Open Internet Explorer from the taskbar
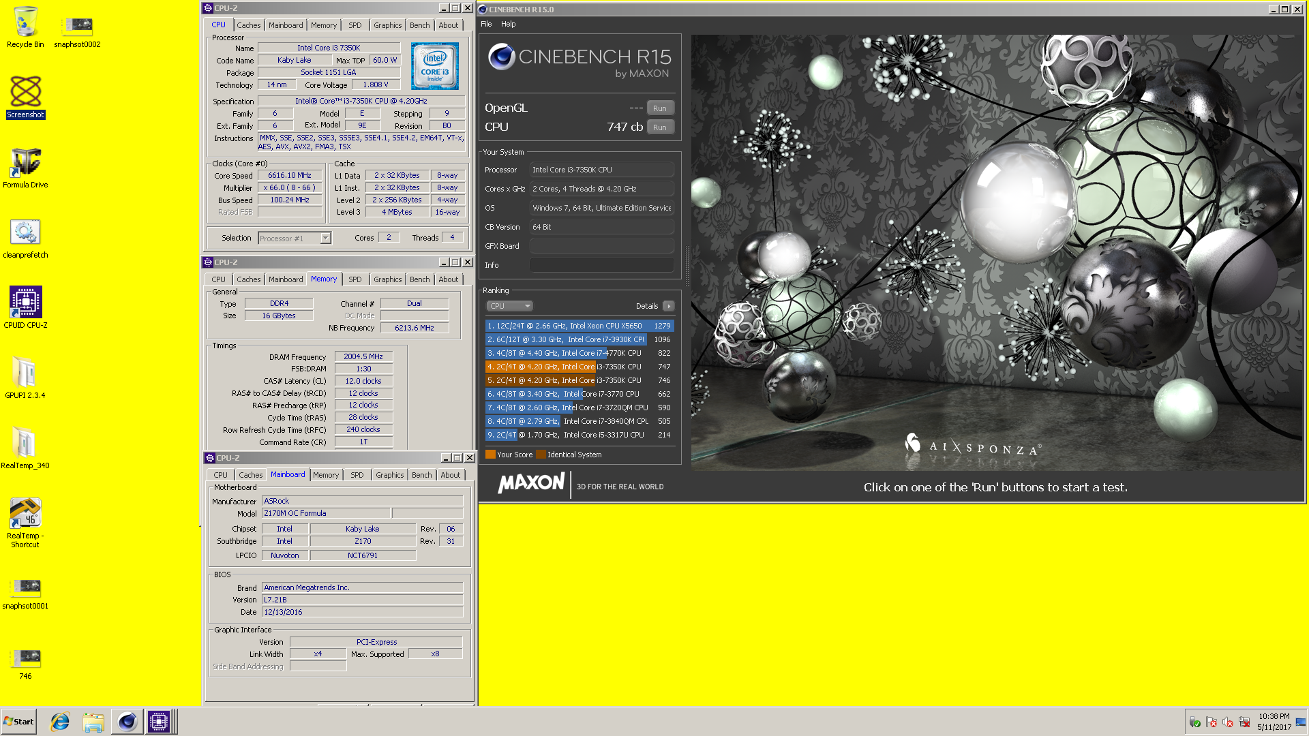The height and width of the screenshot is (736, 1309). [60, 722]
